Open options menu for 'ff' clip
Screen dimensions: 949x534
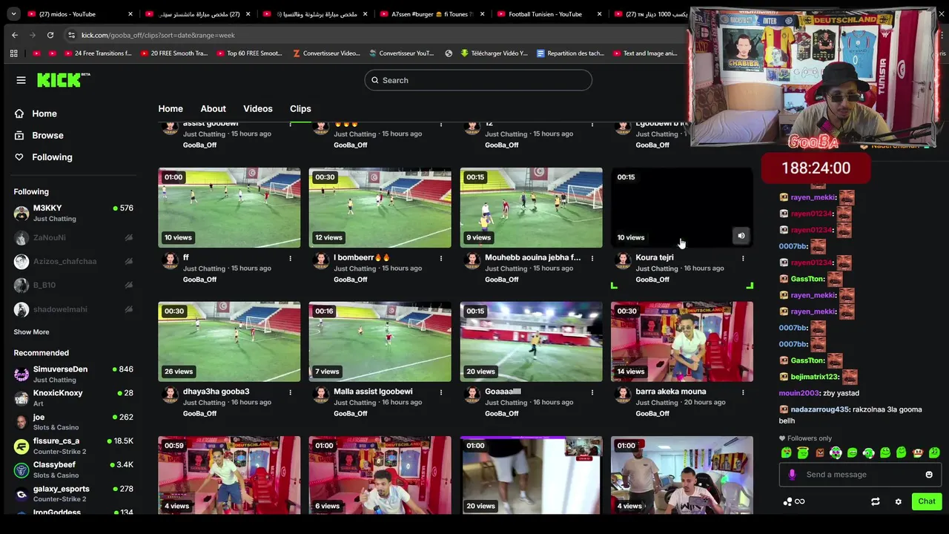(290, 258)
